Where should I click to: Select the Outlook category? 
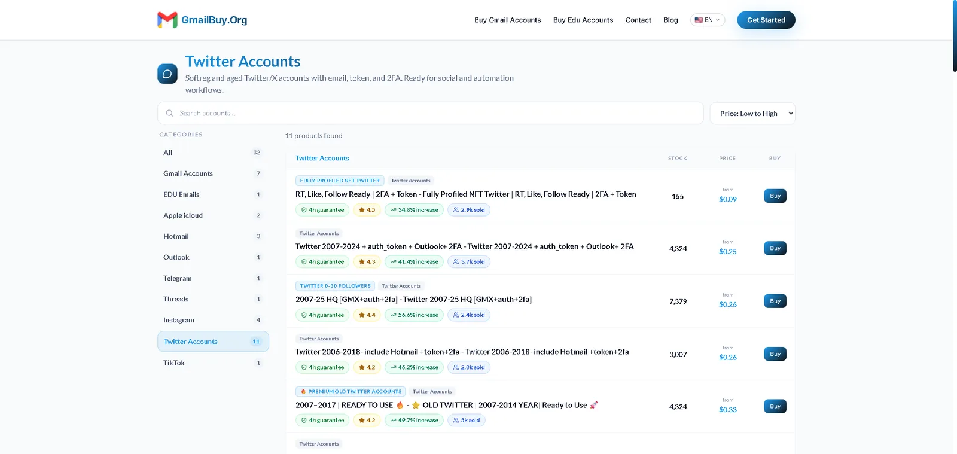tap(213, 257)
